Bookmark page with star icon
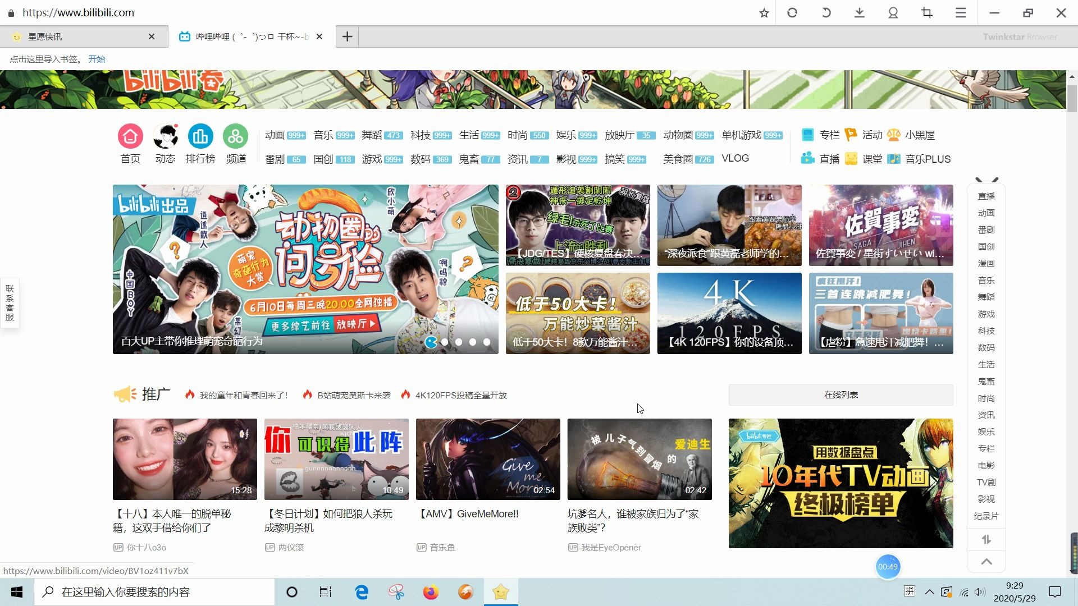The image size is (1078, 606). [764, 12]
